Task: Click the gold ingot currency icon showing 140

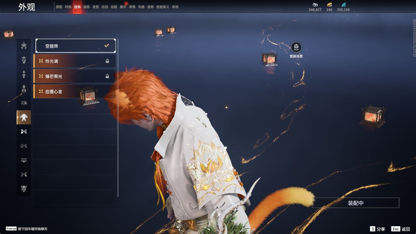Action: click(330, 5)
